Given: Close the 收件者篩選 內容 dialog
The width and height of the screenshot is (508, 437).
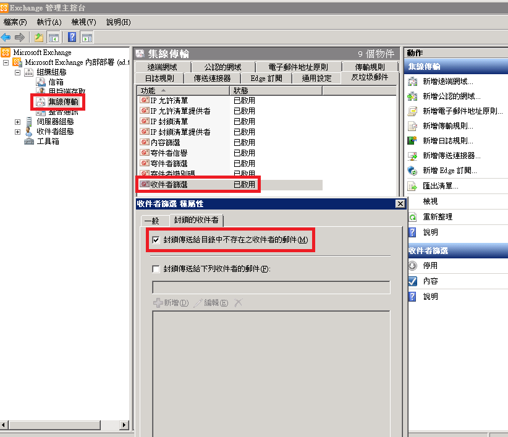Looking at the screenshot, I should [400, 204].
